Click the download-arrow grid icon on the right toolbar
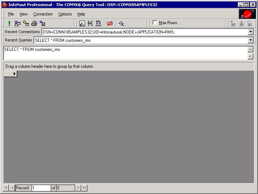Viewport: 258px width, 194px height. [x=241, y=23]
